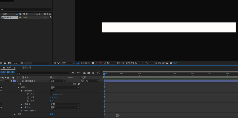Collapse the 矩形路径 1 property group
238x118 pixels.
click(x=22, y=91)
